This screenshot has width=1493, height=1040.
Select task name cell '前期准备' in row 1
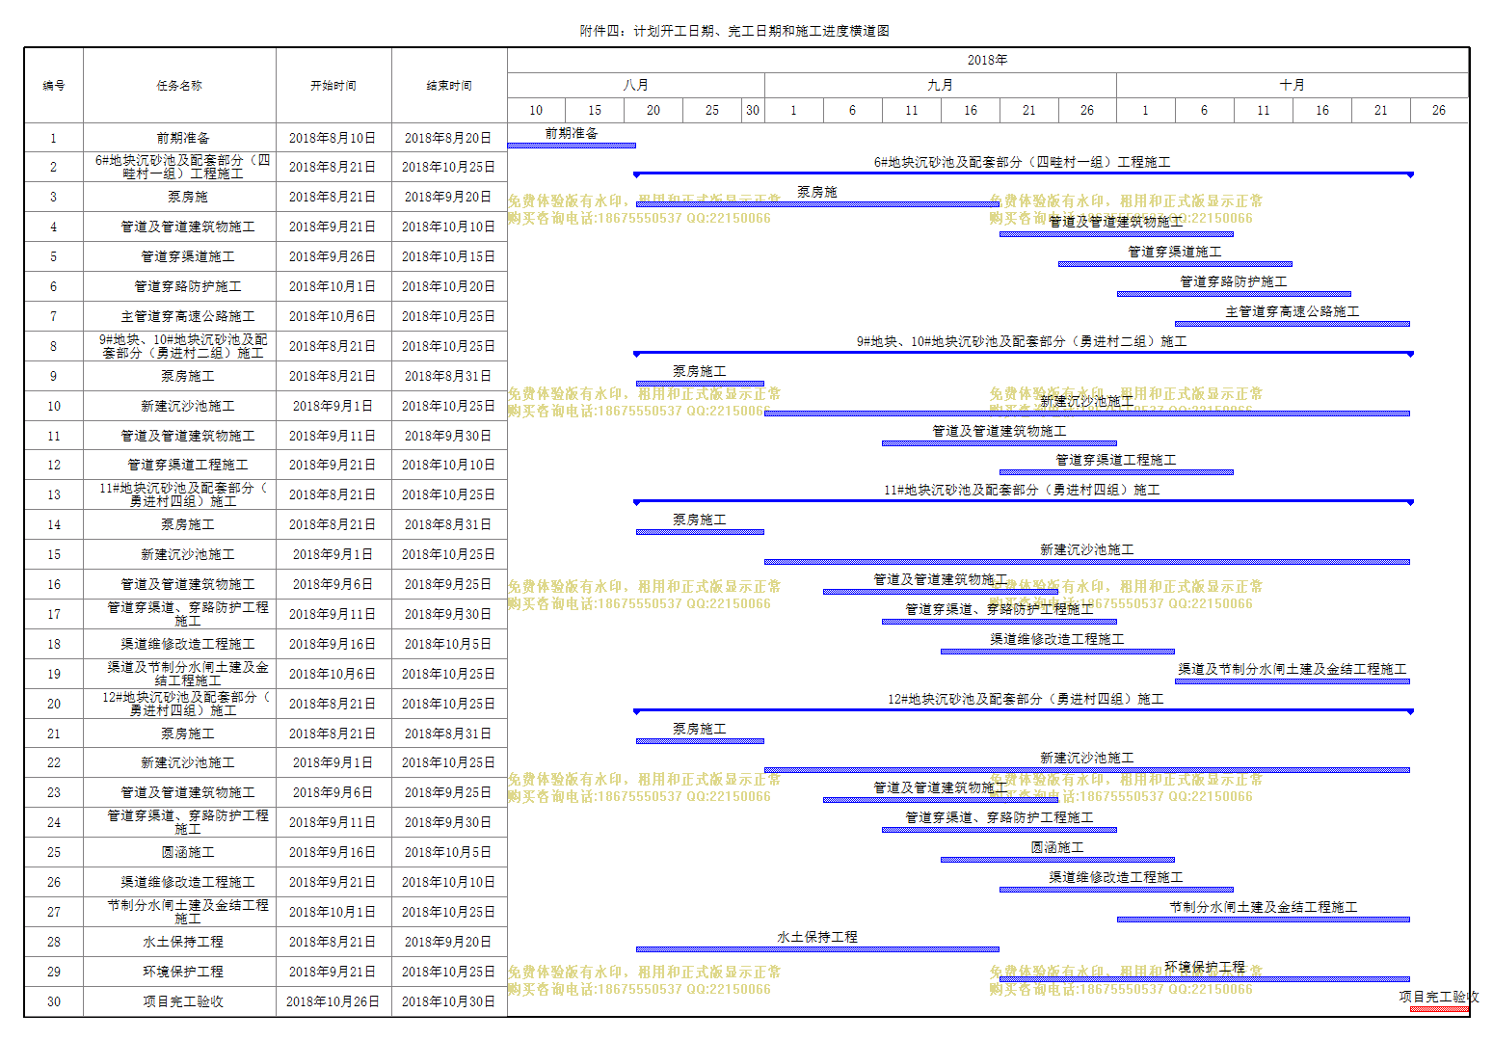click(179, 138)
